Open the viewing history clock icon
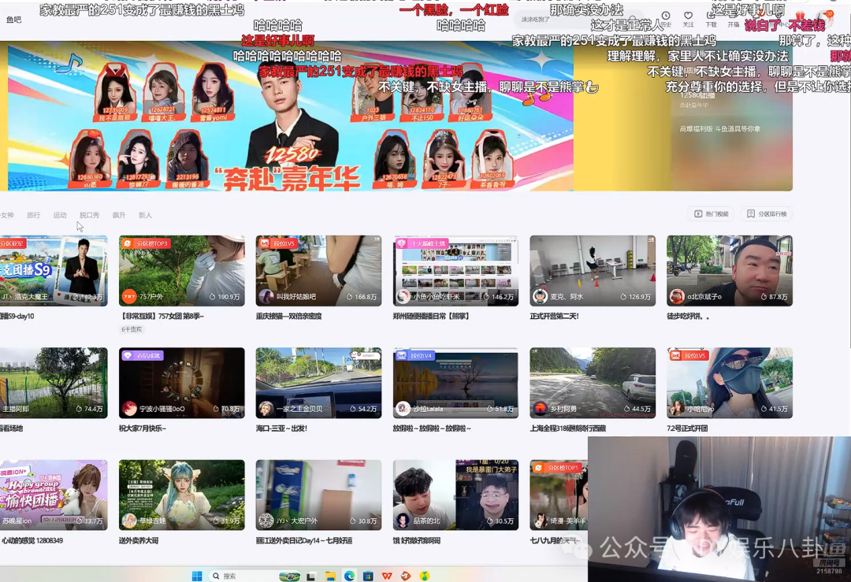 666,15
